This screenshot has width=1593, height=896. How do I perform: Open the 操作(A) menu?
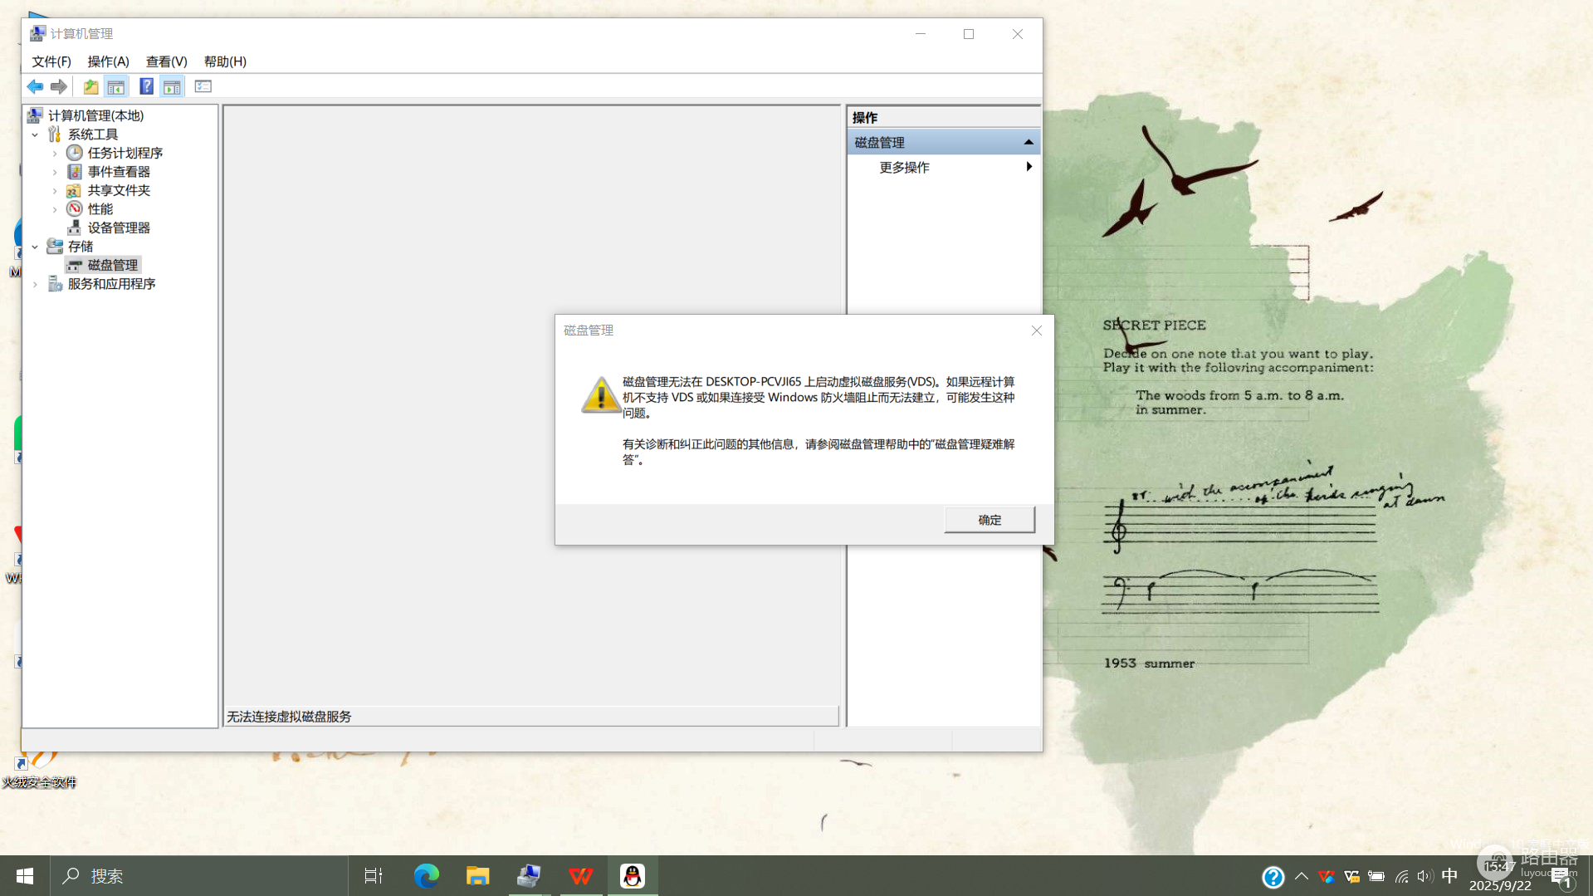tap(108, 61)
